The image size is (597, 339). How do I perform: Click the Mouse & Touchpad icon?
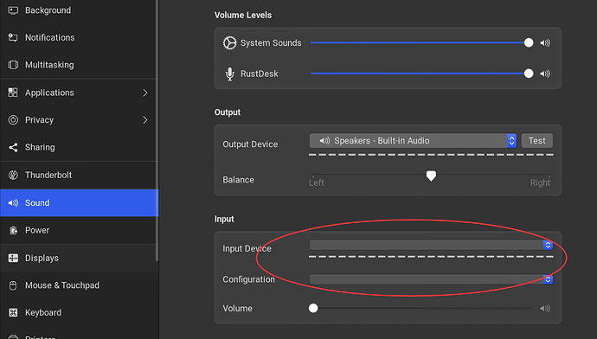[13, 285]
